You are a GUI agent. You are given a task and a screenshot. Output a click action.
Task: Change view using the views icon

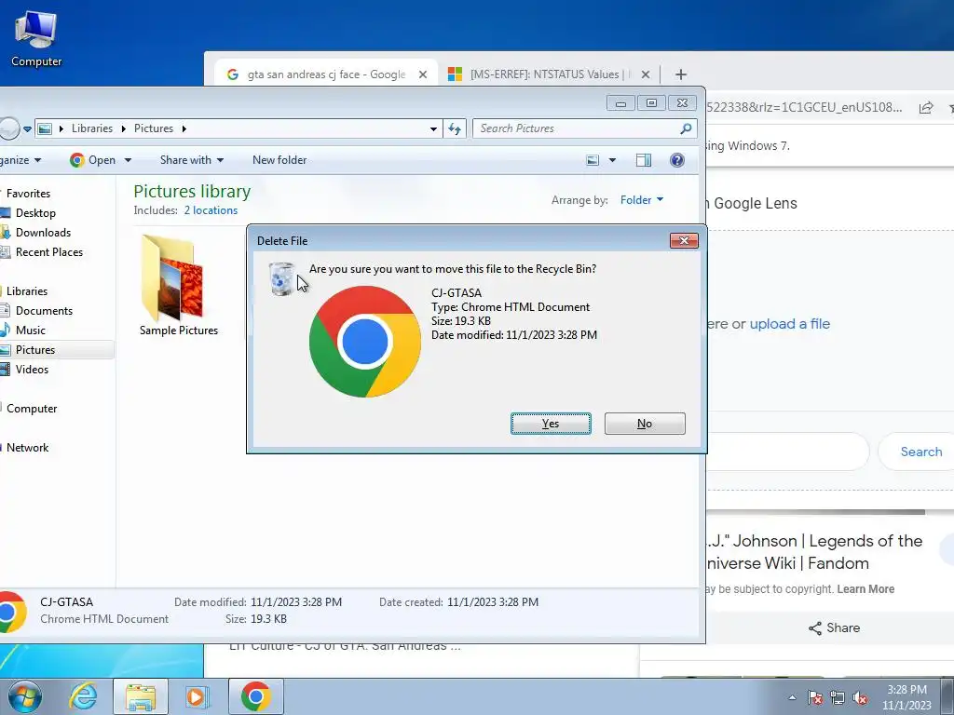[593, 160]
